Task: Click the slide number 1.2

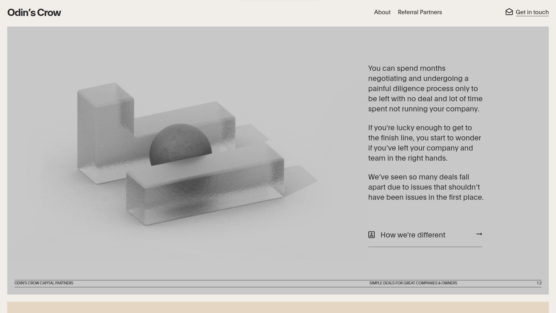Action: pos(539,283)
